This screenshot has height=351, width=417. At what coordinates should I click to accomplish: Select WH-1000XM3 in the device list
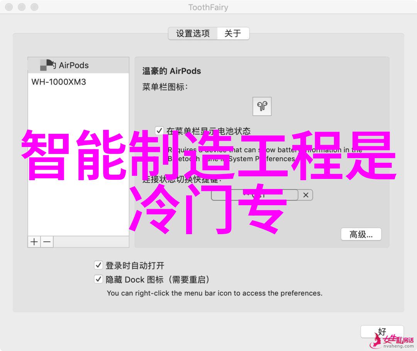[x=78, y=82]
